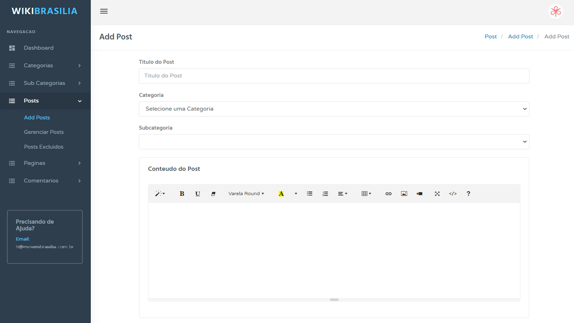Open the Varela Round font dropdown
Image resolution: width=574 pixels, height=323 pixels.
tap(246, 193)
